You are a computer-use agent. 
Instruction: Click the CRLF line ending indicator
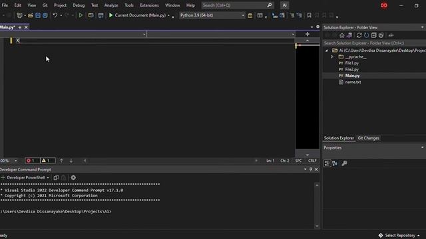pos(312,161)
